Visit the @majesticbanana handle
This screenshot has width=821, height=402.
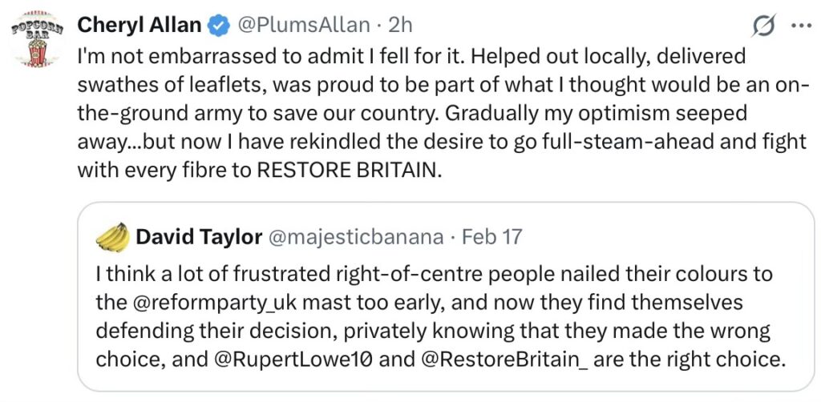tap(354, 237)
